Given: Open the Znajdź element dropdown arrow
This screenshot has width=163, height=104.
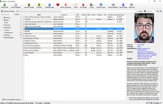Looking at the screenshot, I should (x=13, y=14).
